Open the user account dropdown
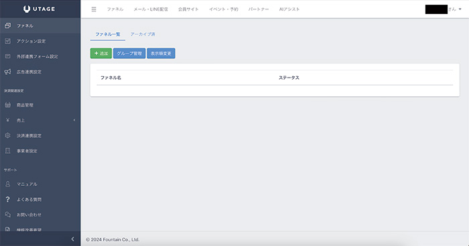Viewport: 469px width, 246px height. [444, 9]
